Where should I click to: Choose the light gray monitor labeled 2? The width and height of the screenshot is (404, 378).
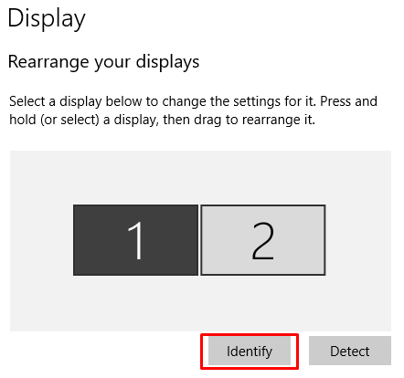(263, 240)
